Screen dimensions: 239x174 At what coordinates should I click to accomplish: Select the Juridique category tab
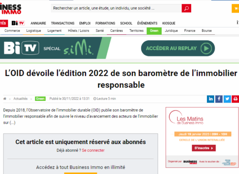pyautogui.click(x=171, y=31)
